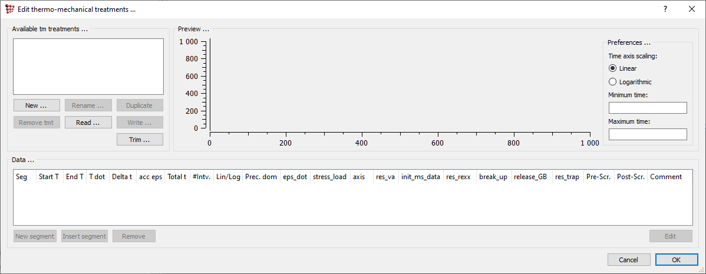Viewport: 706px width, 274px height.
Task: Click the Maximum time input field
Action: tap(648, 134)
